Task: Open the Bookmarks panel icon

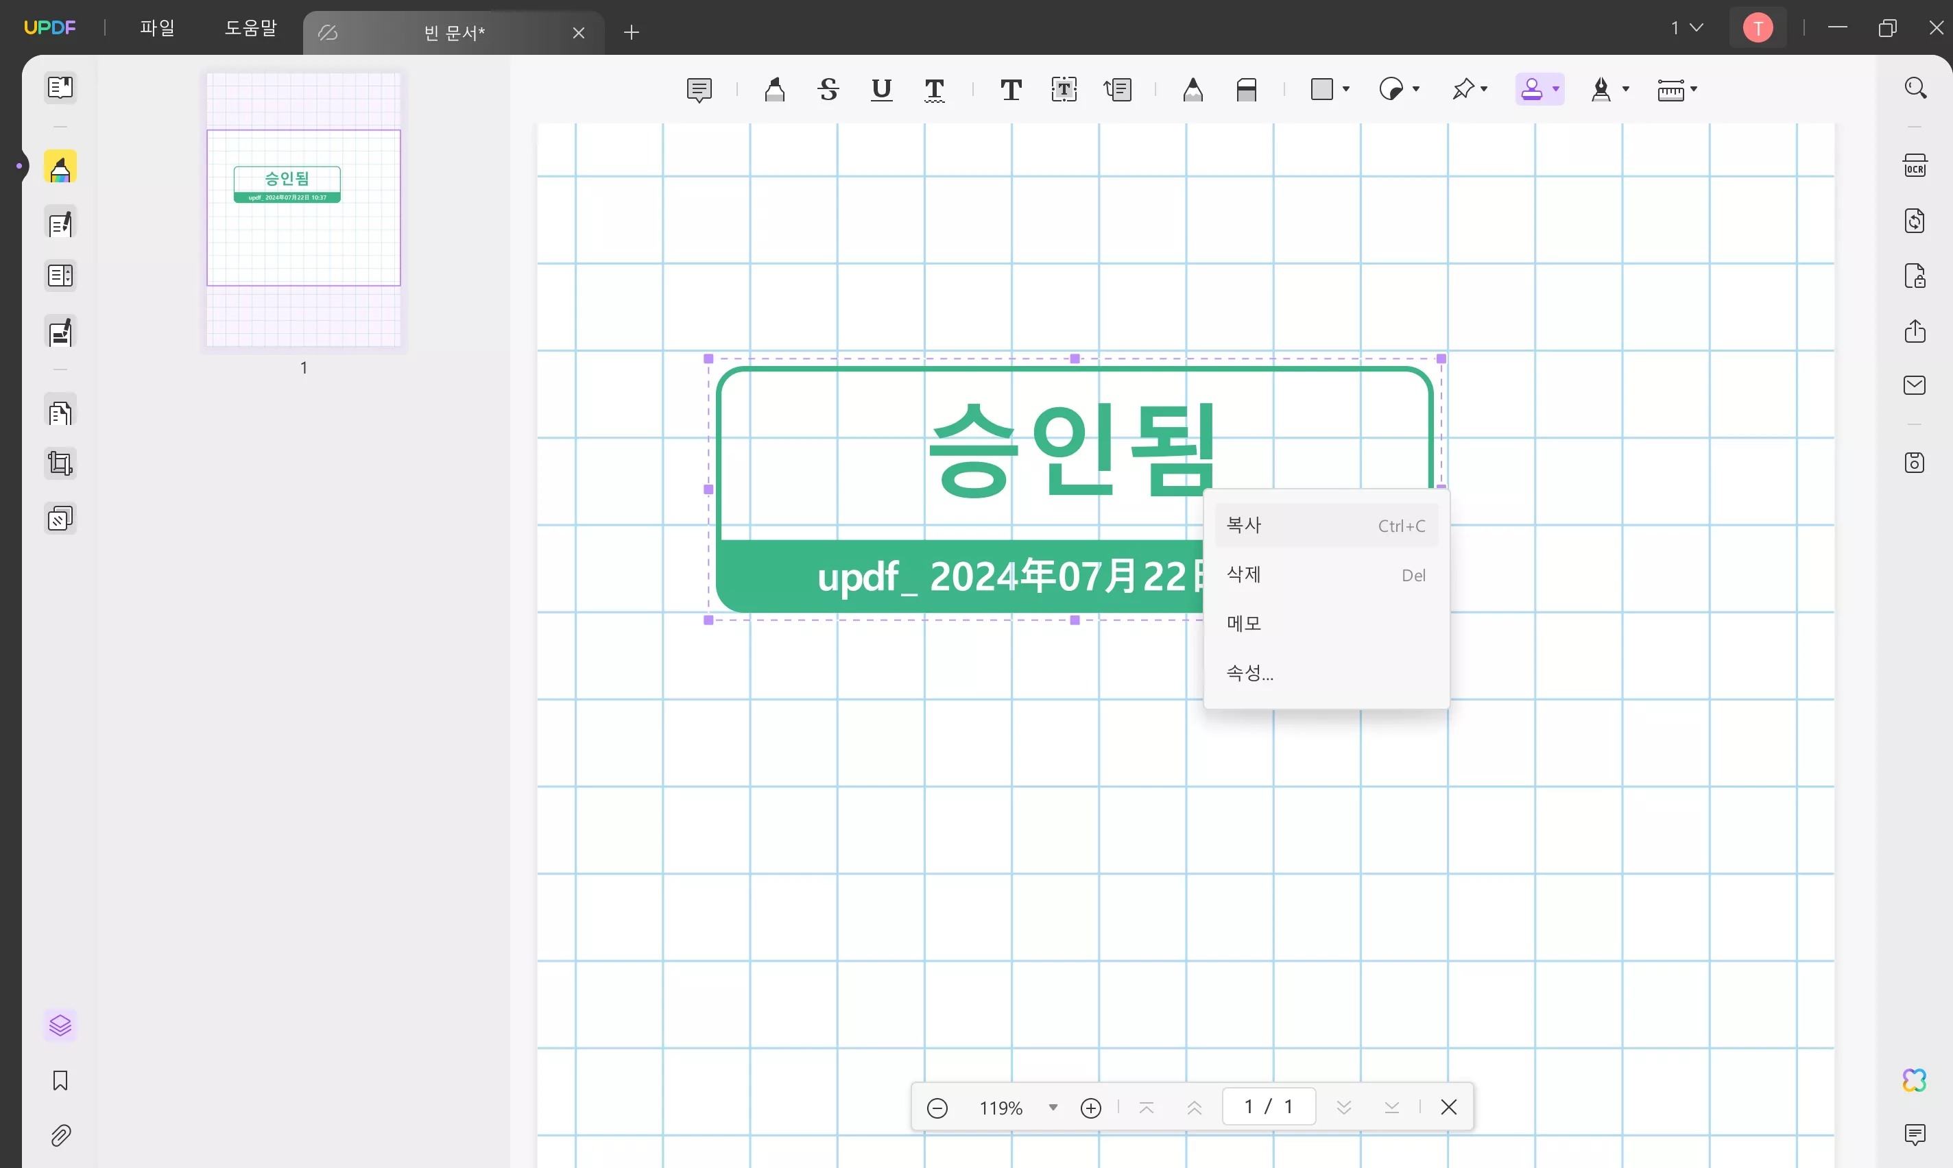Action: (x=60, y=1081)
